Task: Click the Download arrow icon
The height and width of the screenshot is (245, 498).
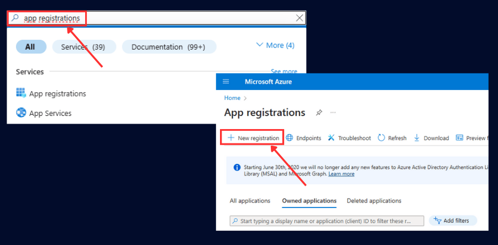Action: tap(417, 137)
